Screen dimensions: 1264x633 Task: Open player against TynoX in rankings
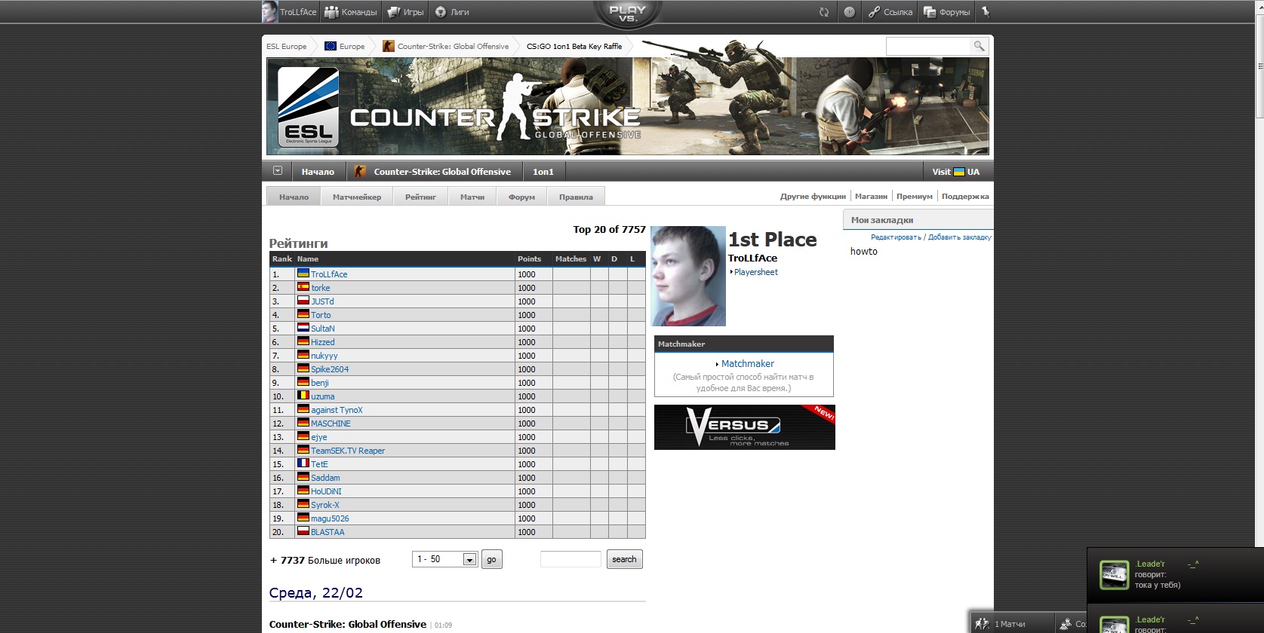coord(337,410)
